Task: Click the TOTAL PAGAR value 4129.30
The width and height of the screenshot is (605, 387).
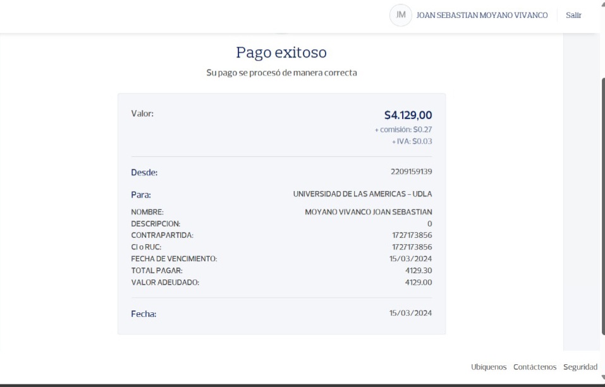Action: (419, 271)
